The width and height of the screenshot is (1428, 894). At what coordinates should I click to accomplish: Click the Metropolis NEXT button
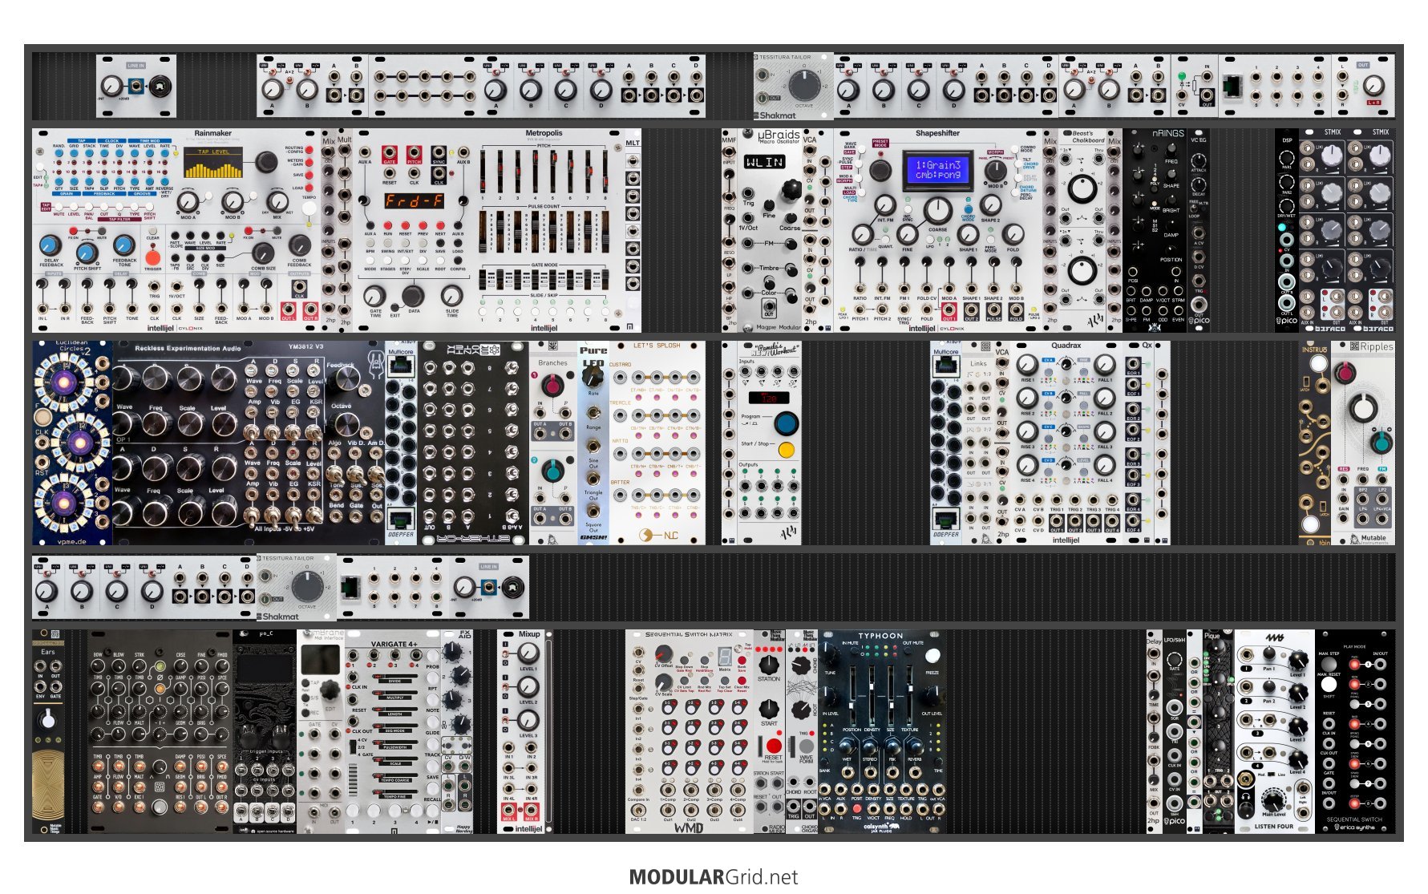[440, 224]
